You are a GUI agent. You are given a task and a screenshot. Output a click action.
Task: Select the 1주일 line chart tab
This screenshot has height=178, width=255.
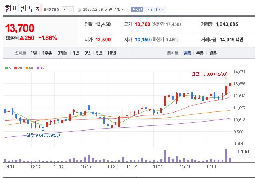(47, 53)
